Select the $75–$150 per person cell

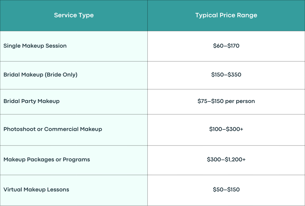[x=226, y=102]
